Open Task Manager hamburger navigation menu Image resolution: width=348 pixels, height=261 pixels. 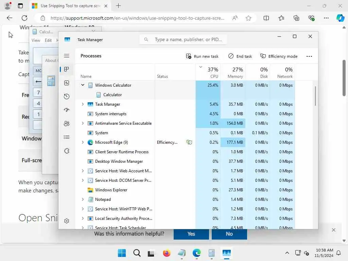67,56
